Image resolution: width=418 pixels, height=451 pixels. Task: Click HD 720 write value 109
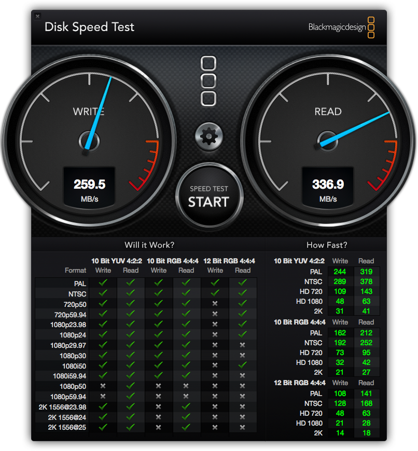click(340, 291)
